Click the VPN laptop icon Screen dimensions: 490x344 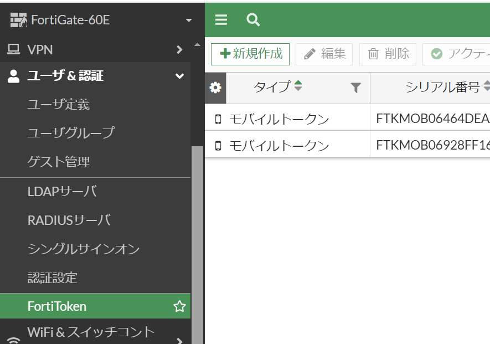pos(13,49)
